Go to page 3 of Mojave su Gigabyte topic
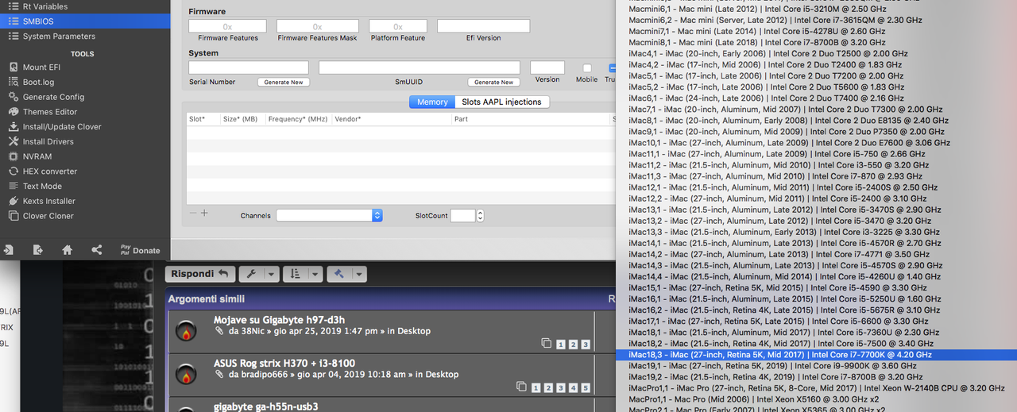Image resolution: width=1017 pixels, height=412 pixels. pyautogui.click(x=586, y=345)
